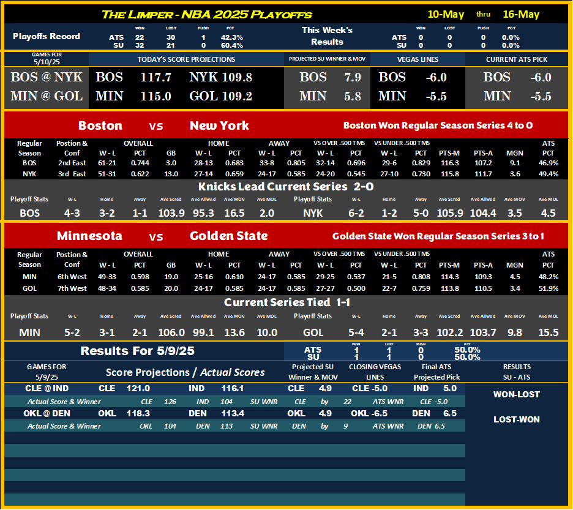Click the "Golden State" name left of the series note
This screenshot has height=510, width=573.
[x=228, y=236]
